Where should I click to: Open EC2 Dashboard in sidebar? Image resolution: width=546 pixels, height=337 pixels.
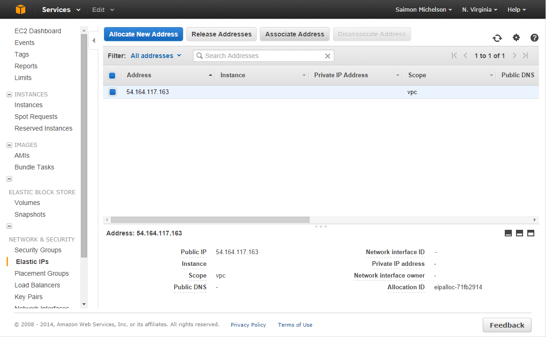pos(37,31)
